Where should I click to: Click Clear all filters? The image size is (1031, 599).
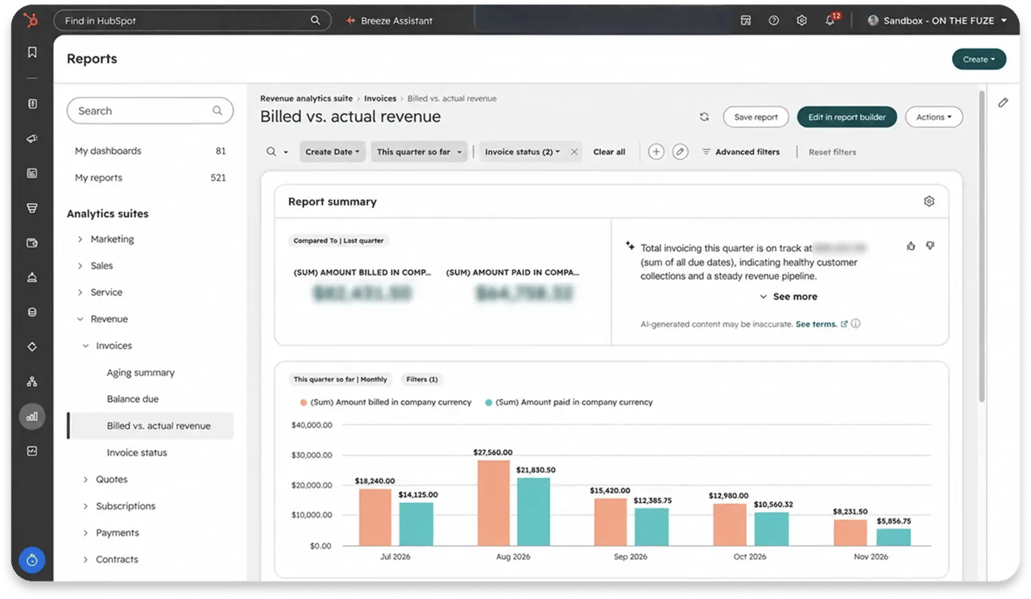pyautogui.click(x=609, y=152)
